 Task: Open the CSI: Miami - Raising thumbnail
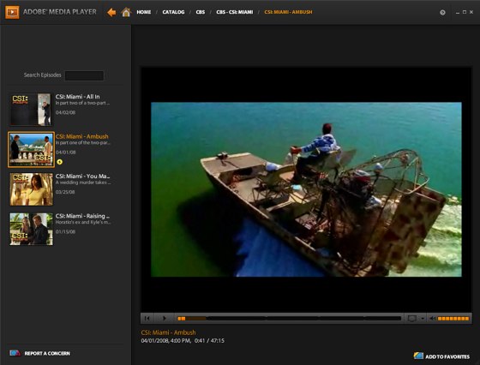(31, 229)
